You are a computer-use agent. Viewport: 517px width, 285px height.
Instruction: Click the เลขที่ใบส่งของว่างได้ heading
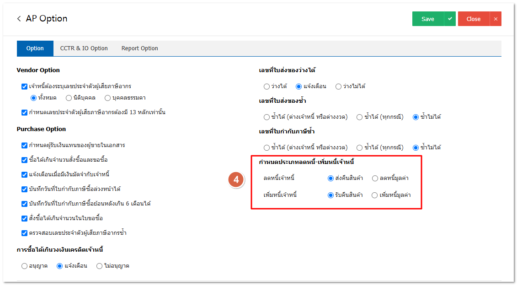(287, 70)
